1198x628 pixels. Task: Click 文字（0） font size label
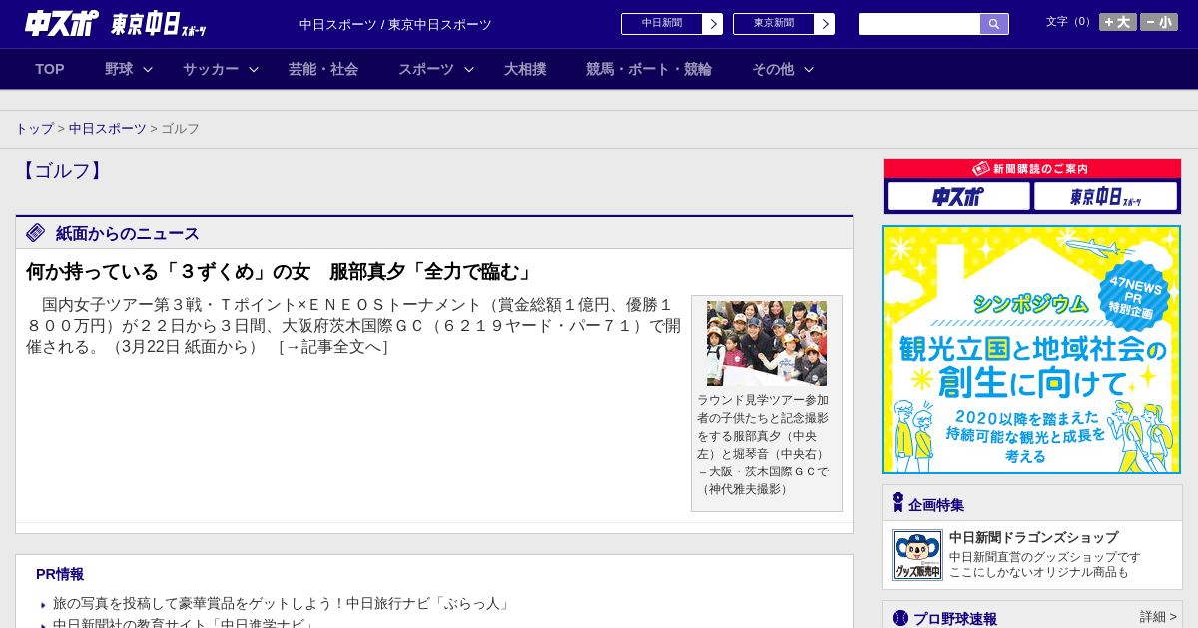[1069, 22]
